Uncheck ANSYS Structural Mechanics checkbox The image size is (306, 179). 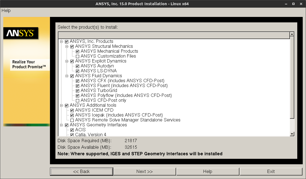pos(72,46)
